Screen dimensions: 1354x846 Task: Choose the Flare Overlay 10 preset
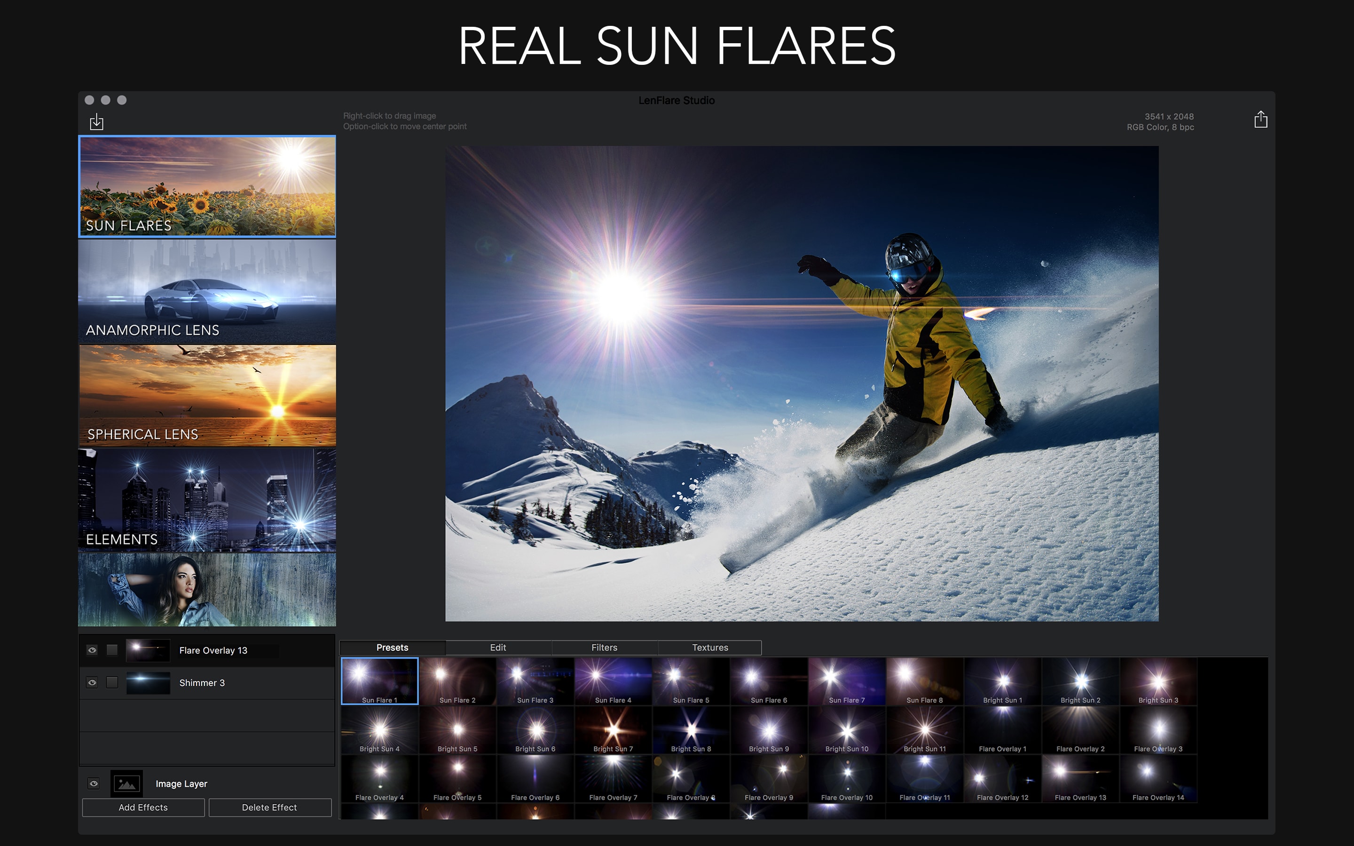coord(847,779)
